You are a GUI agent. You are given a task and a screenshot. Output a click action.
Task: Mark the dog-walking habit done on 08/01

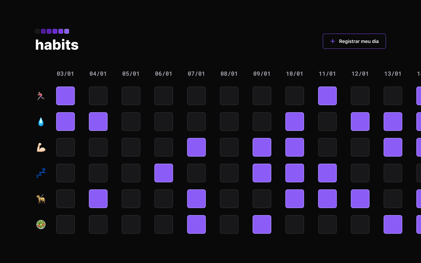point(229,199)
